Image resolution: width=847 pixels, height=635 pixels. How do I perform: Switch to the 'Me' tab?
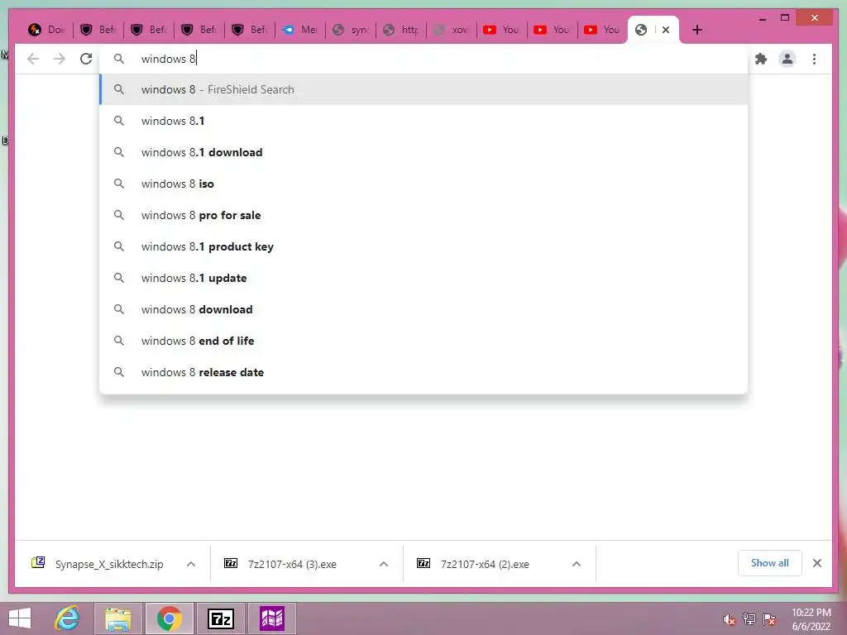point(300,30)
